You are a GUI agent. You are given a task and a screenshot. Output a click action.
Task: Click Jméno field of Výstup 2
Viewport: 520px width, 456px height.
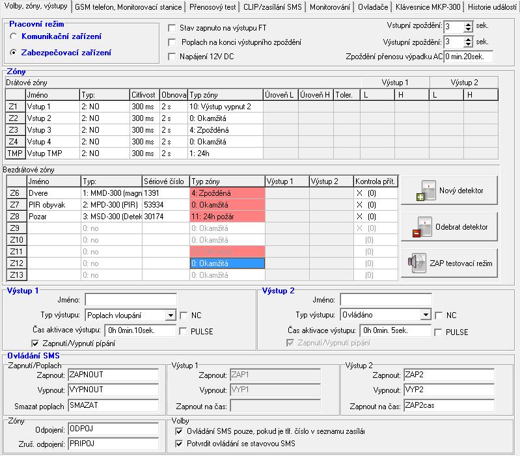(386, 300)
